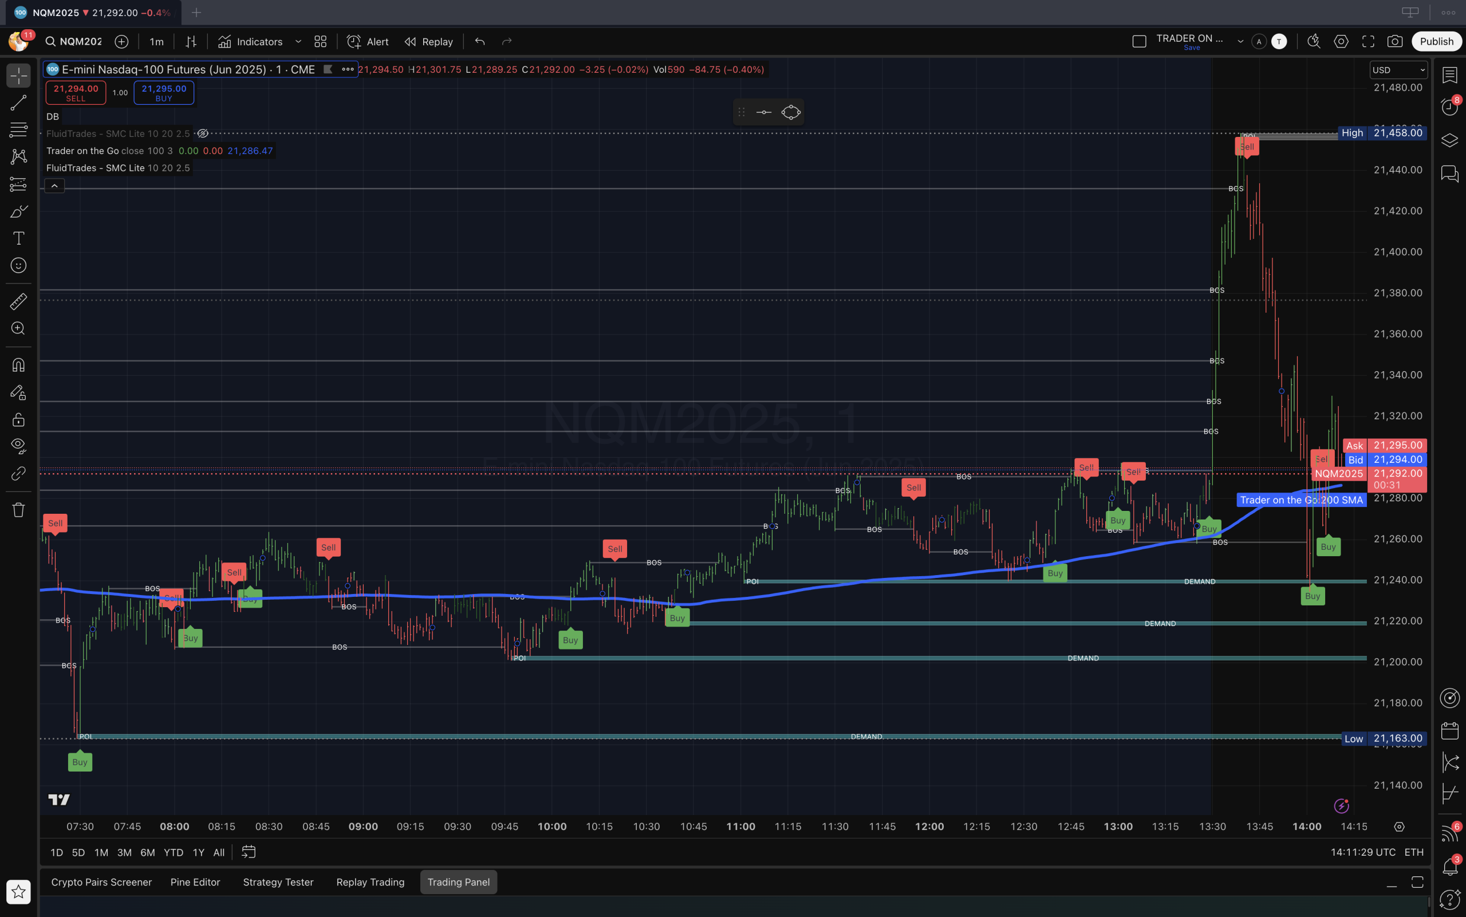The height and width of the screenshot is (917, 1466).
Task: Select the crosshair cursor tool
Action: pos(18,76)
